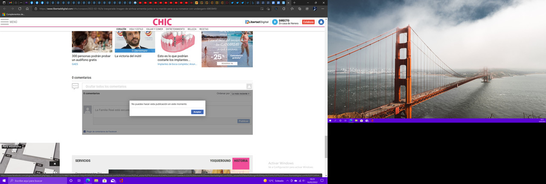Open Microsoft Edge from taskbar
The image size is (546, 184).
click(x=88, y=181)
